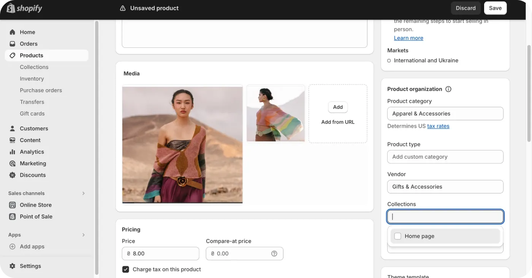Click the Marketing target icon
Image resolution: width=532 pixels, height=278 pixels.
13,163
